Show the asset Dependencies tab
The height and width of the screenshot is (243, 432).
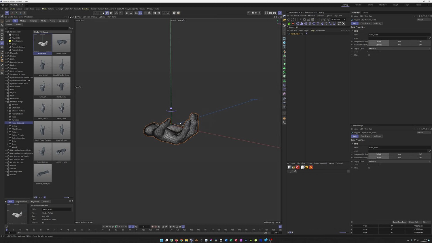point(22,202)
